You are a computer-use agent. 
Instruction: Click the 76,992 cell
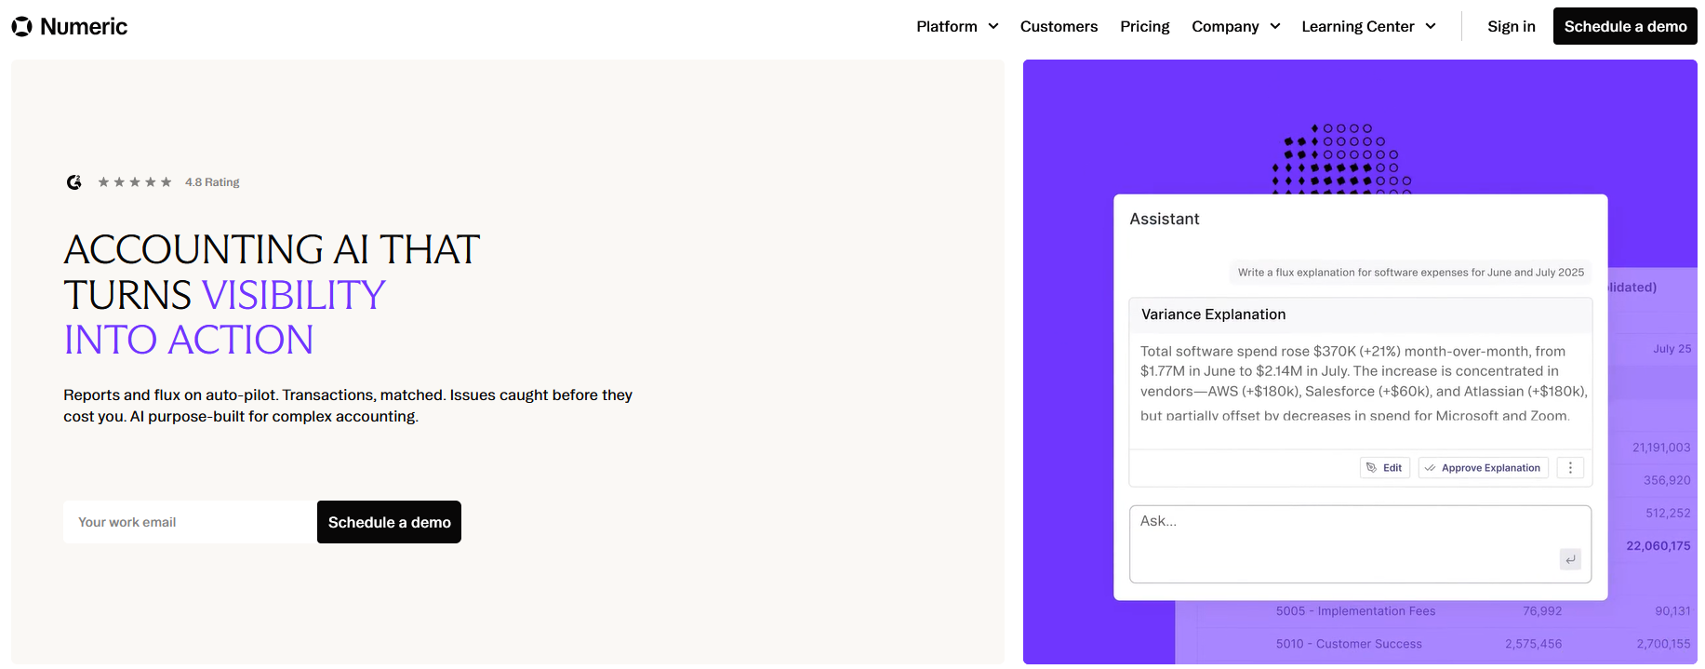pos(1542,611)
